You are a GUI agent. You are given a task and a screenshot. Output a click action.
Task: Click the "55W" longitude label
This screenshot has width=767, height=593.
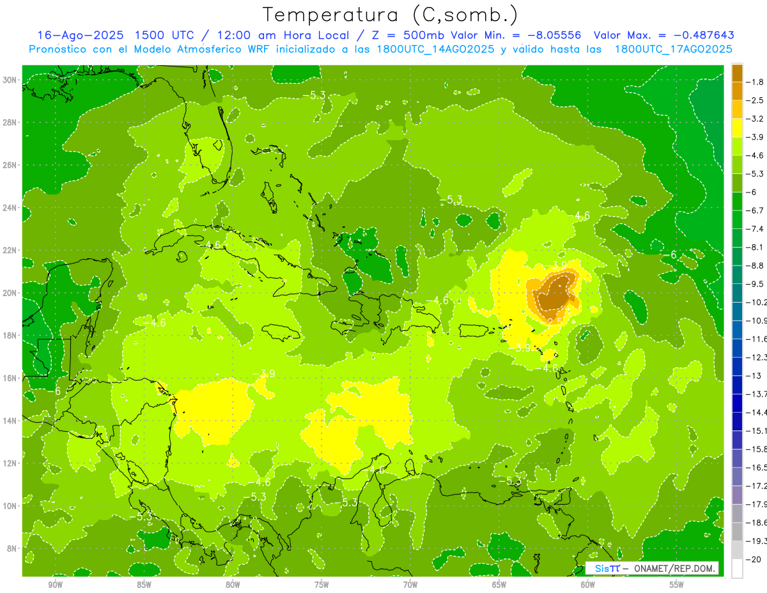pos(677,585)
